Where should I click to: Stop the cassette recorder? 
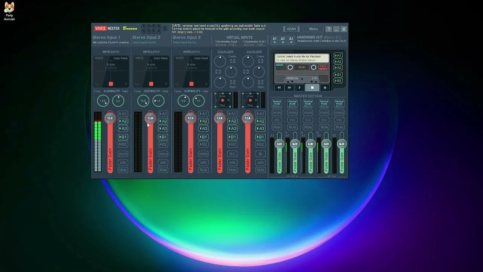point(312,88)
